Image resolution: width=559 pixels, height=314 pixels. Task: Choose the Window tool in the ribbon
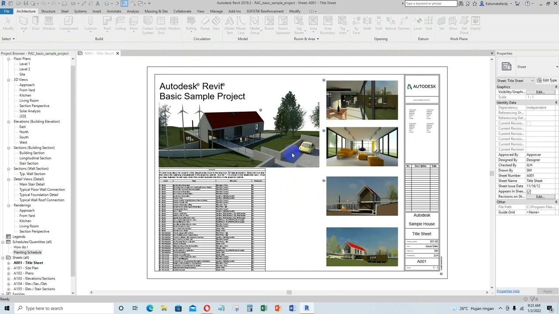49,24
